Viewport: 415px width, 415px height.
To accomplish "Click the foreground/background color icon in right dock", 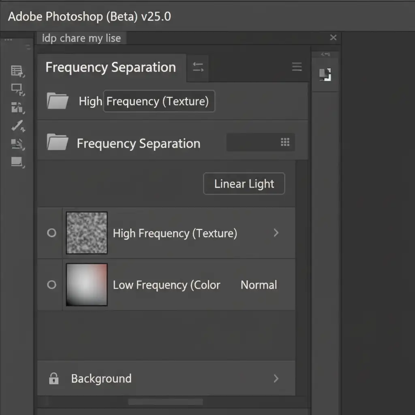I will [x=325, y=75].
